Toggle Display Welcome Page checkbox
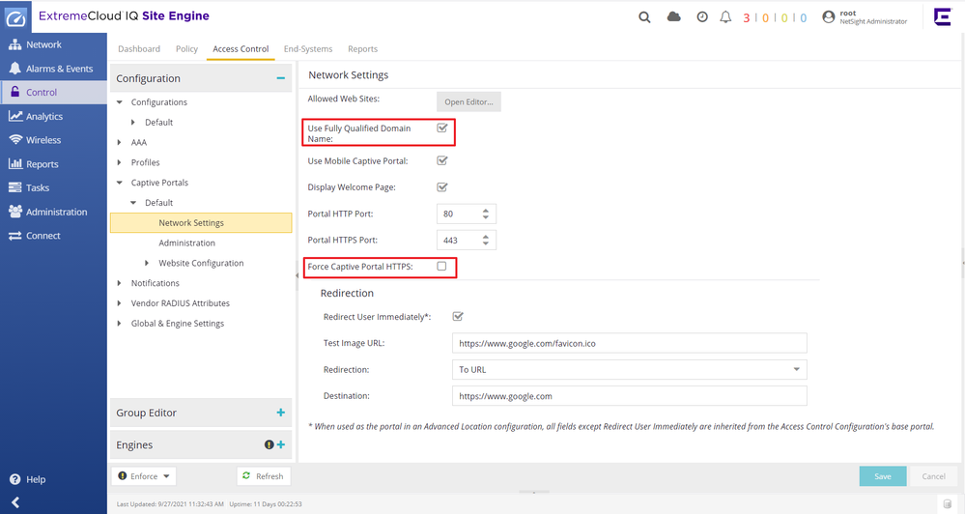This screenshot has height=514, width=965. pyautogui.click(x=441, y=187)
